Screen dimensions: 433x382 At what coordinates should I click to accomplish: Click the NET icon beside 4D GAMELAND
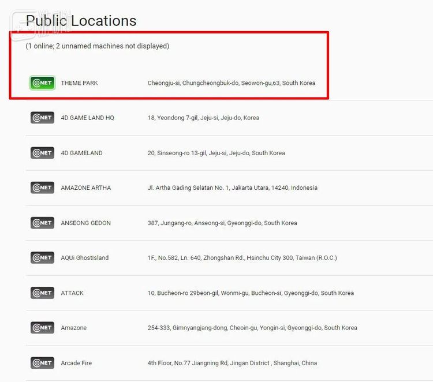(42, 153)
